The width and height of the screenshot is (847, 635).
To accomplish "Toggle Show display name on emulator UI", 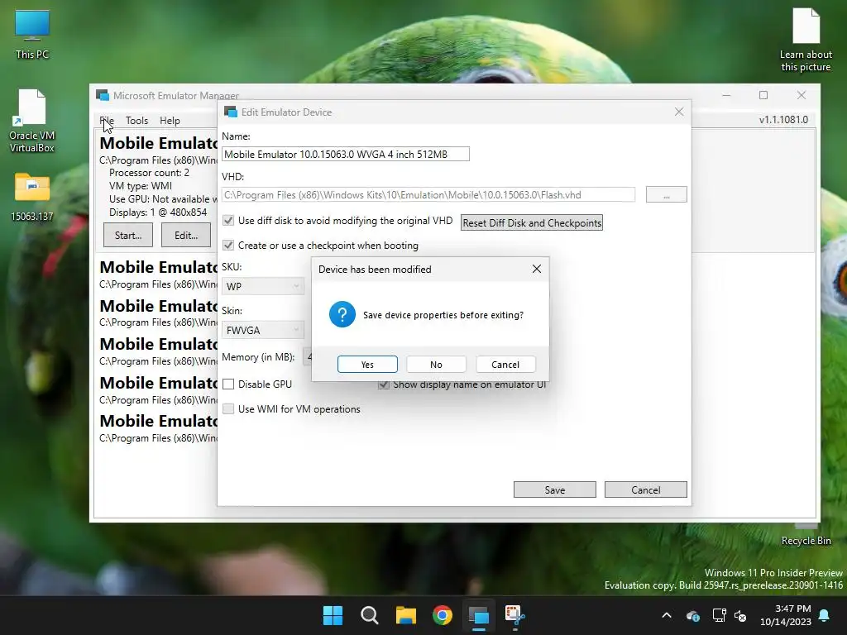I will (x=384, y=385).
